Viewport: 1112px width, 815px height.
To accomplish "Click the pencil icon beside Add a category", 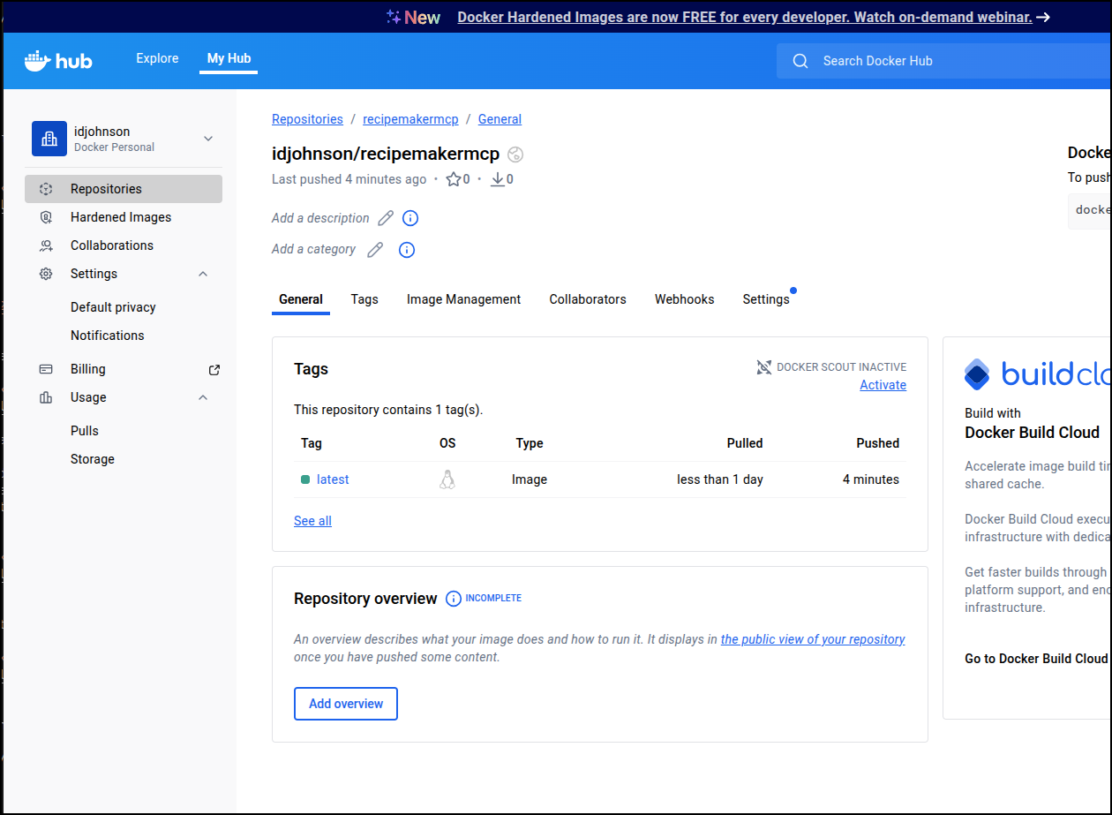I will 375,250.
